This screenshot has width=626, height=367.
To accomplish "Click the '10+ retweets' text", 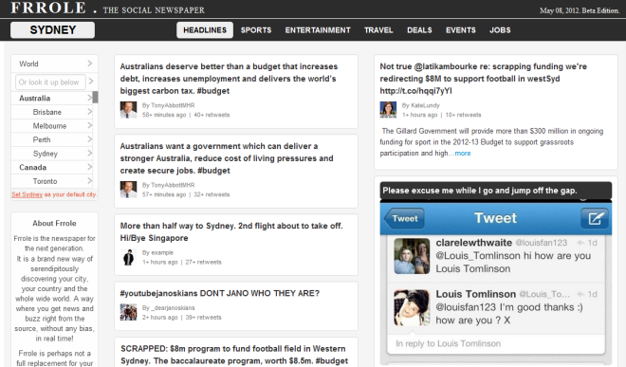I will tap(463, 115).
